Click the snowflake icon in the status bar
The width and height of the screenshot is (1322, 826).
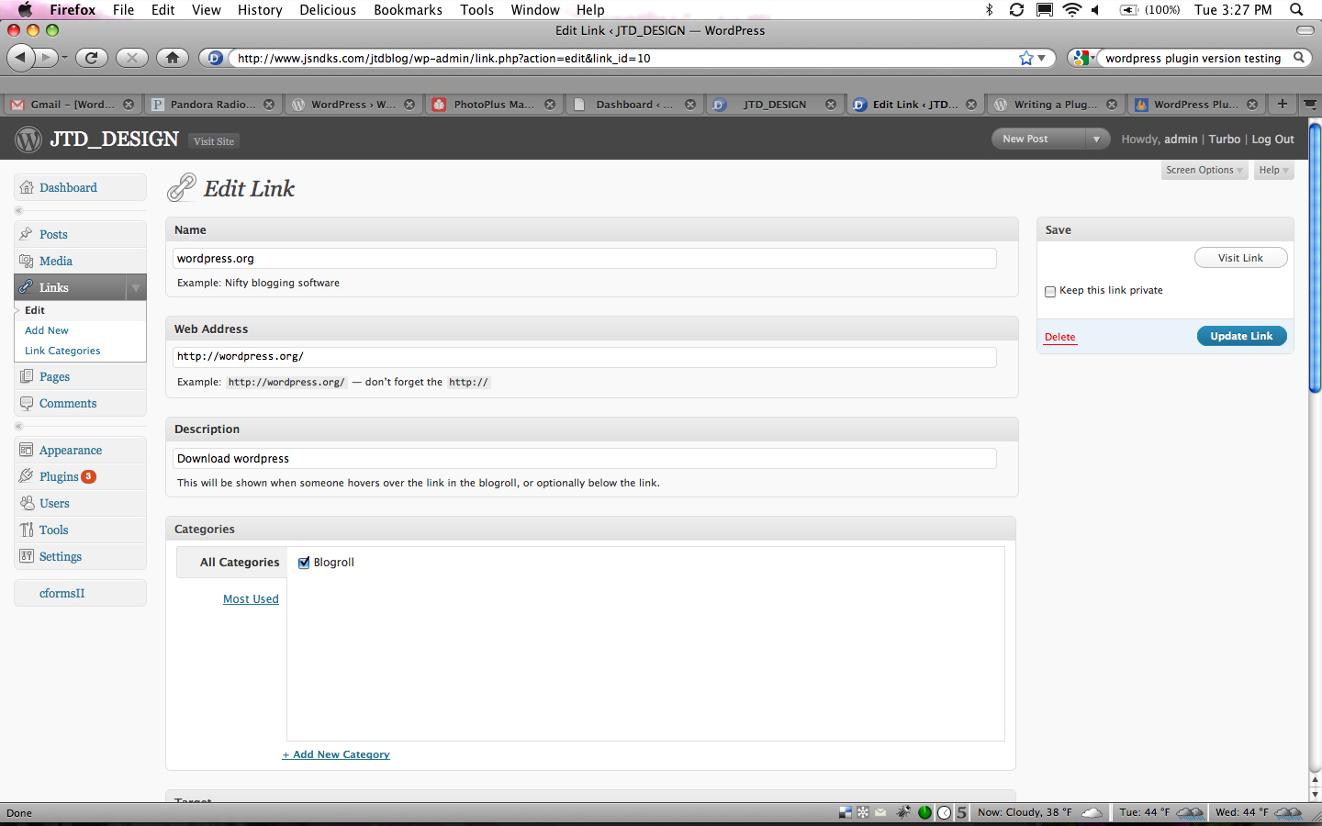point(863,812)
